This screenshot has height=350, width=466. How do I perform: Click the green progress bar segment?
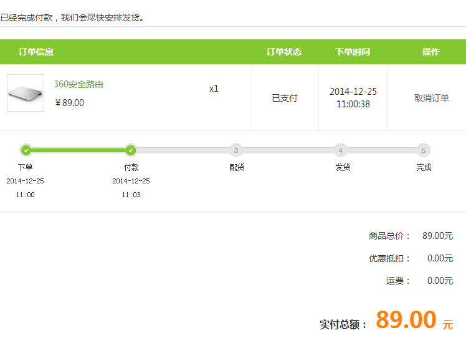(x=78, y=150)
